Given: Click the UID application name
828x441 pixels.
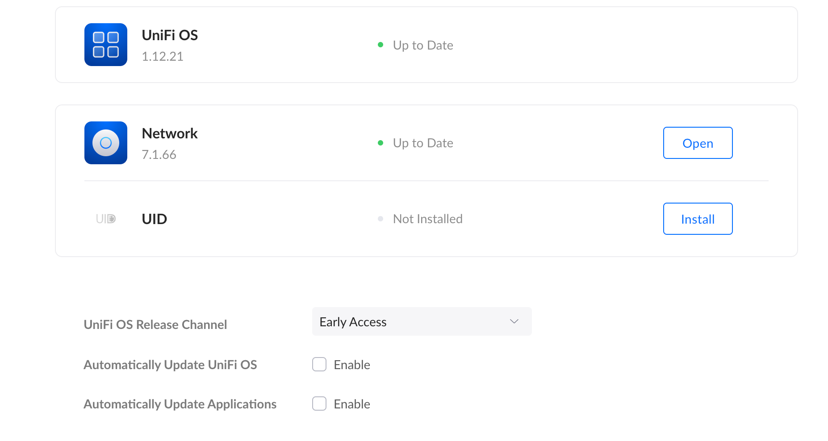Looking at the screenshot, I should pos(155,219).
